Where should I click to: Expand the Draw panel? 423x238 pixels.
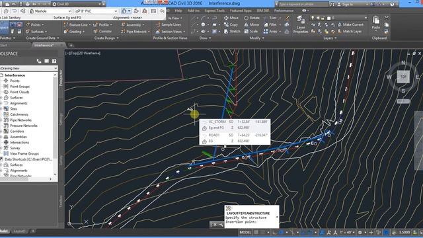tap(205, 38)
